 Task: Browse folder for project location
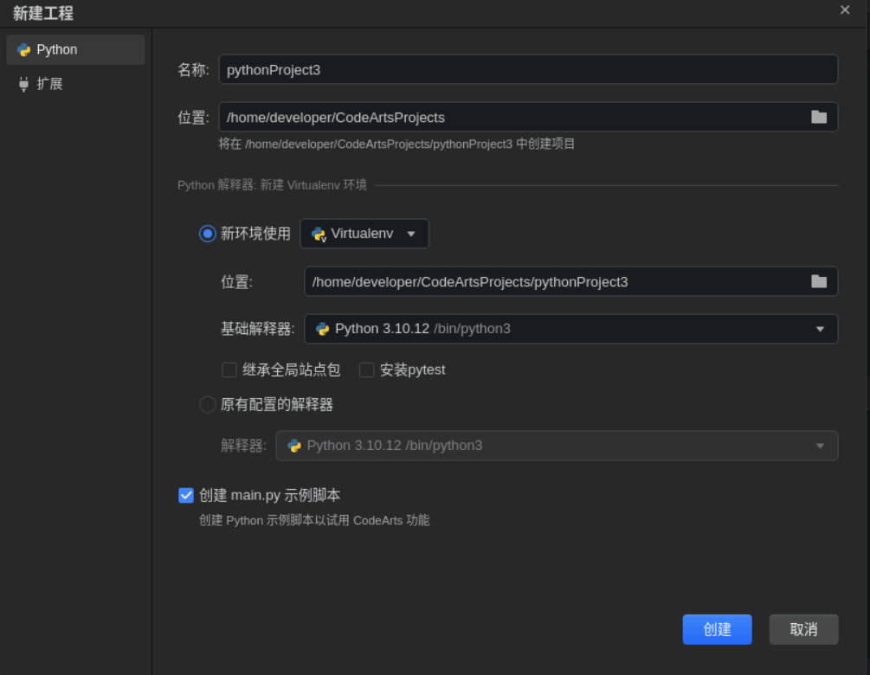point(818,118)
